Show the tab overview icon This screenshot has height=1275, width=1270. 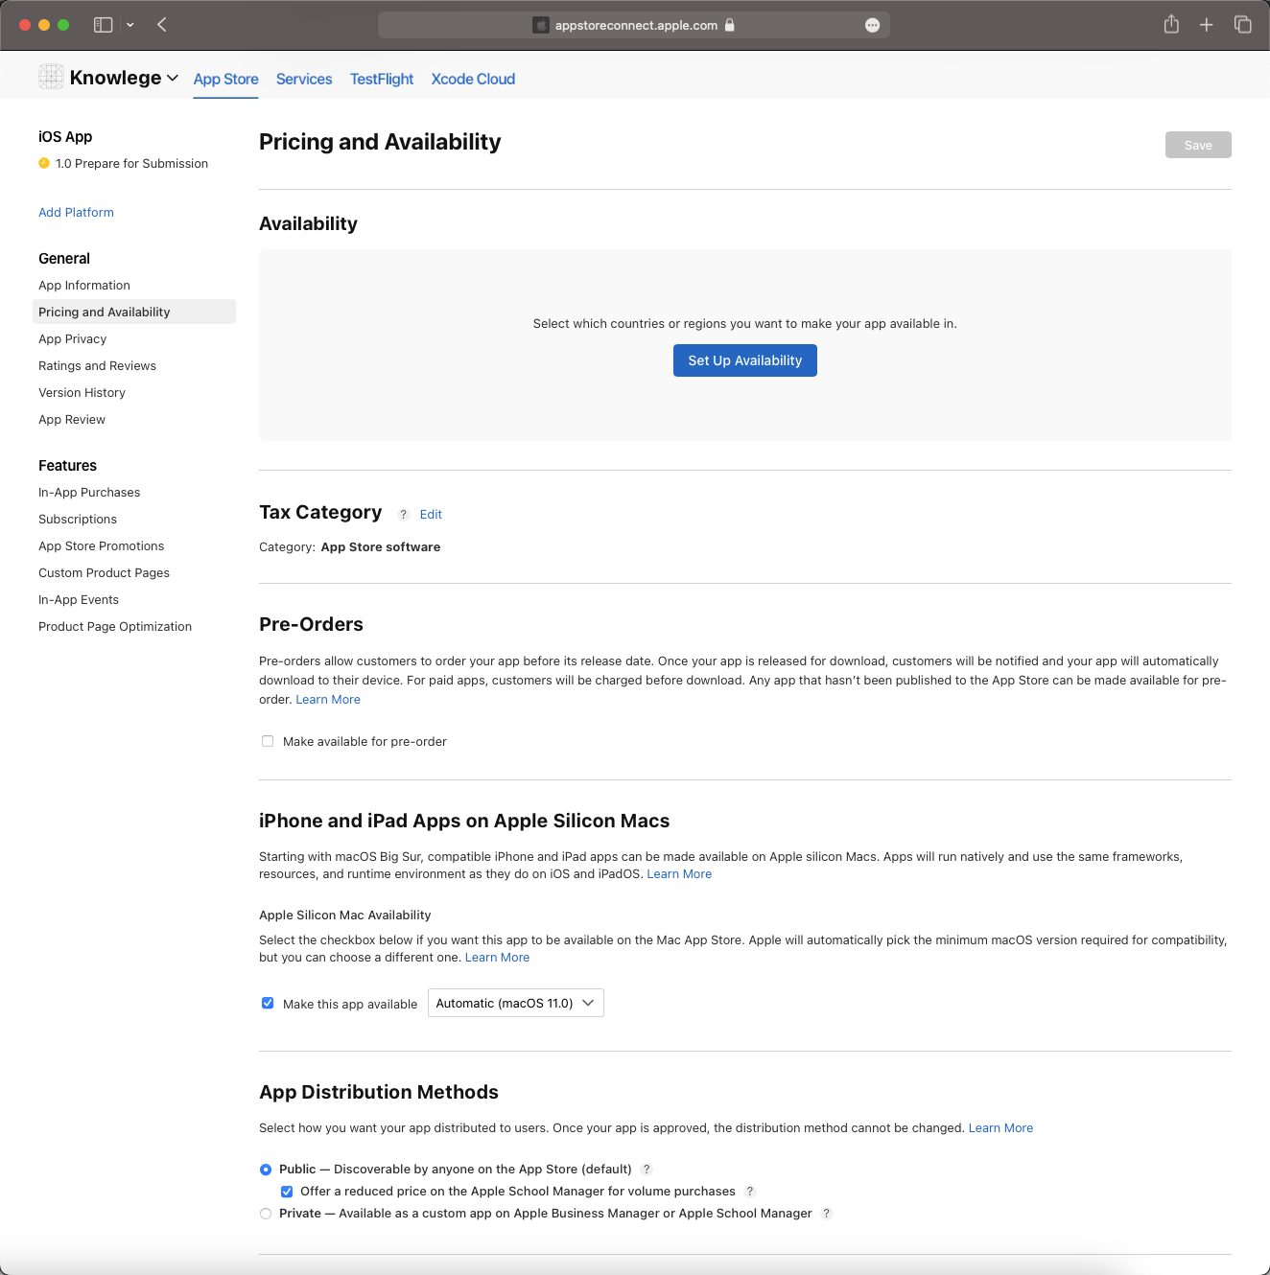[x=1243, y=25]
